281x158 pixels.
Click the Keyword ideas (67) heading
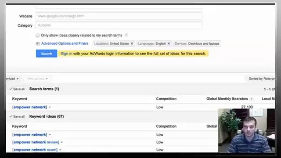[x=47, y=116]
